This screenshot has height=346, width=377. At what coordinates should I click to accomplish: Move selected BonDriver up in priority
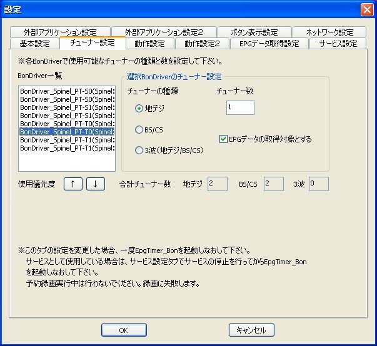tap(73, 184)
